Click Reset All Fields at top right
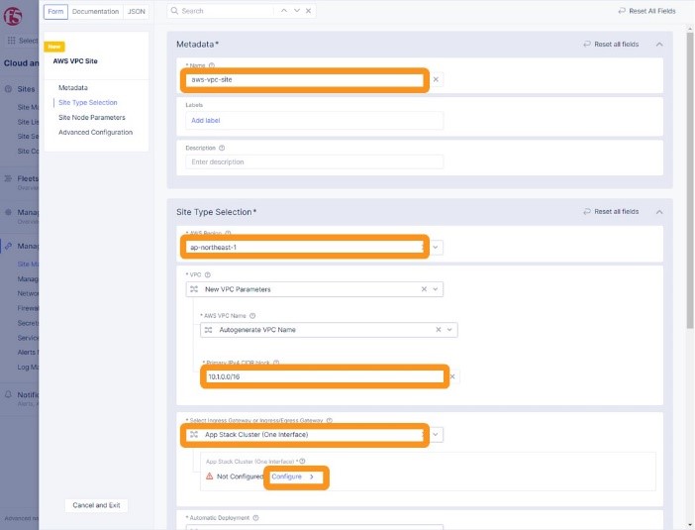Image resolution: width=695 pixels, height=530 pixels. [646, 11]
